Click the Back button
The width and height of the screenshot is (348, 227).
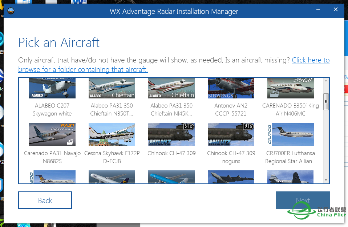tap(45, 200)
